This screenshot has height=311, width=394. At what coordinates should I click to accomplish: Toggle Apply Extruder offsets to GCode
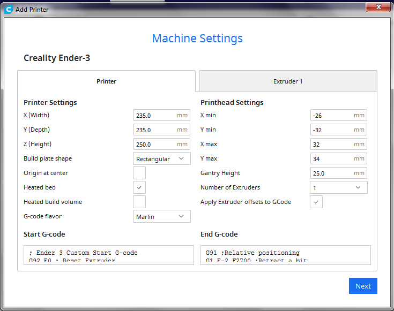pos(316,202)
